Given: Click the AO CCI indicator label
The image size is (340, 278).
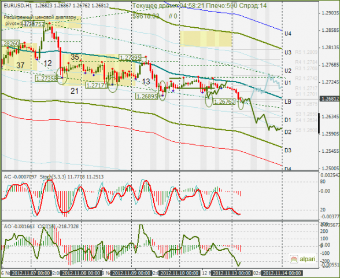Looking at the screenshot, I should tap(41, 226).
